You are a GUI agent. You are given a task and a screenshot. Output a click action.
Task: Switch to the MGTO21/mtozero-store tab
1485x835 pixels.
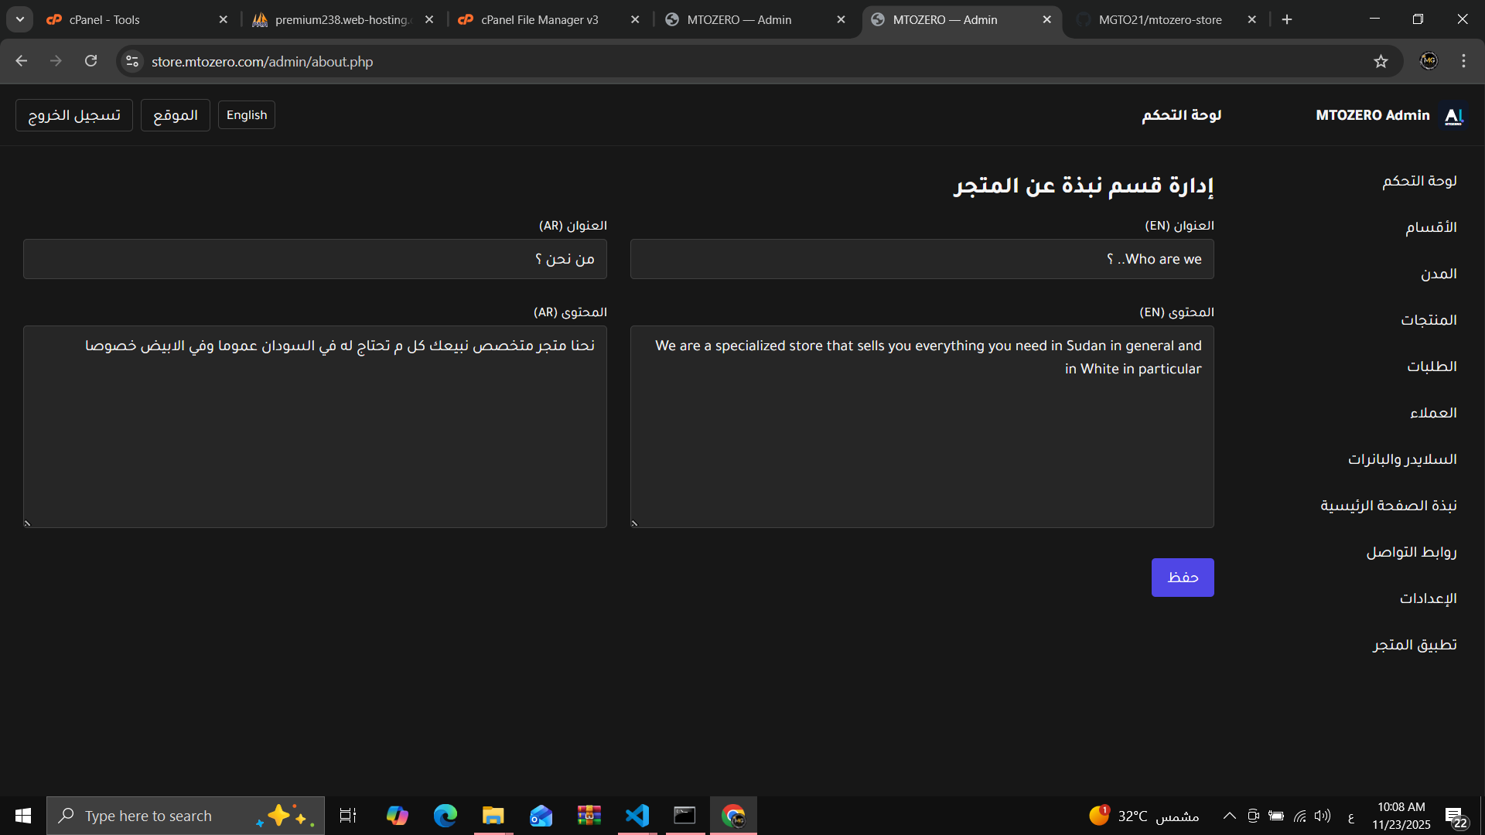(x=1159, y=19)
